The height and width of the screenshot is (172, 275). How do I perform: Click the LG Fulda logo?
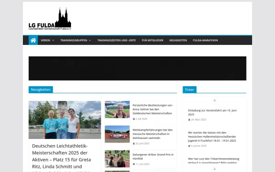pyautogui.click(x=50, y=19)
